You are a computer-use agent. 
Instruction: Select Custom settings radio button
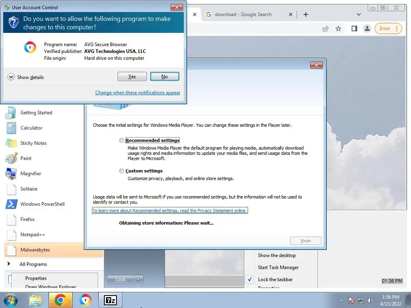tap(121, 171)
